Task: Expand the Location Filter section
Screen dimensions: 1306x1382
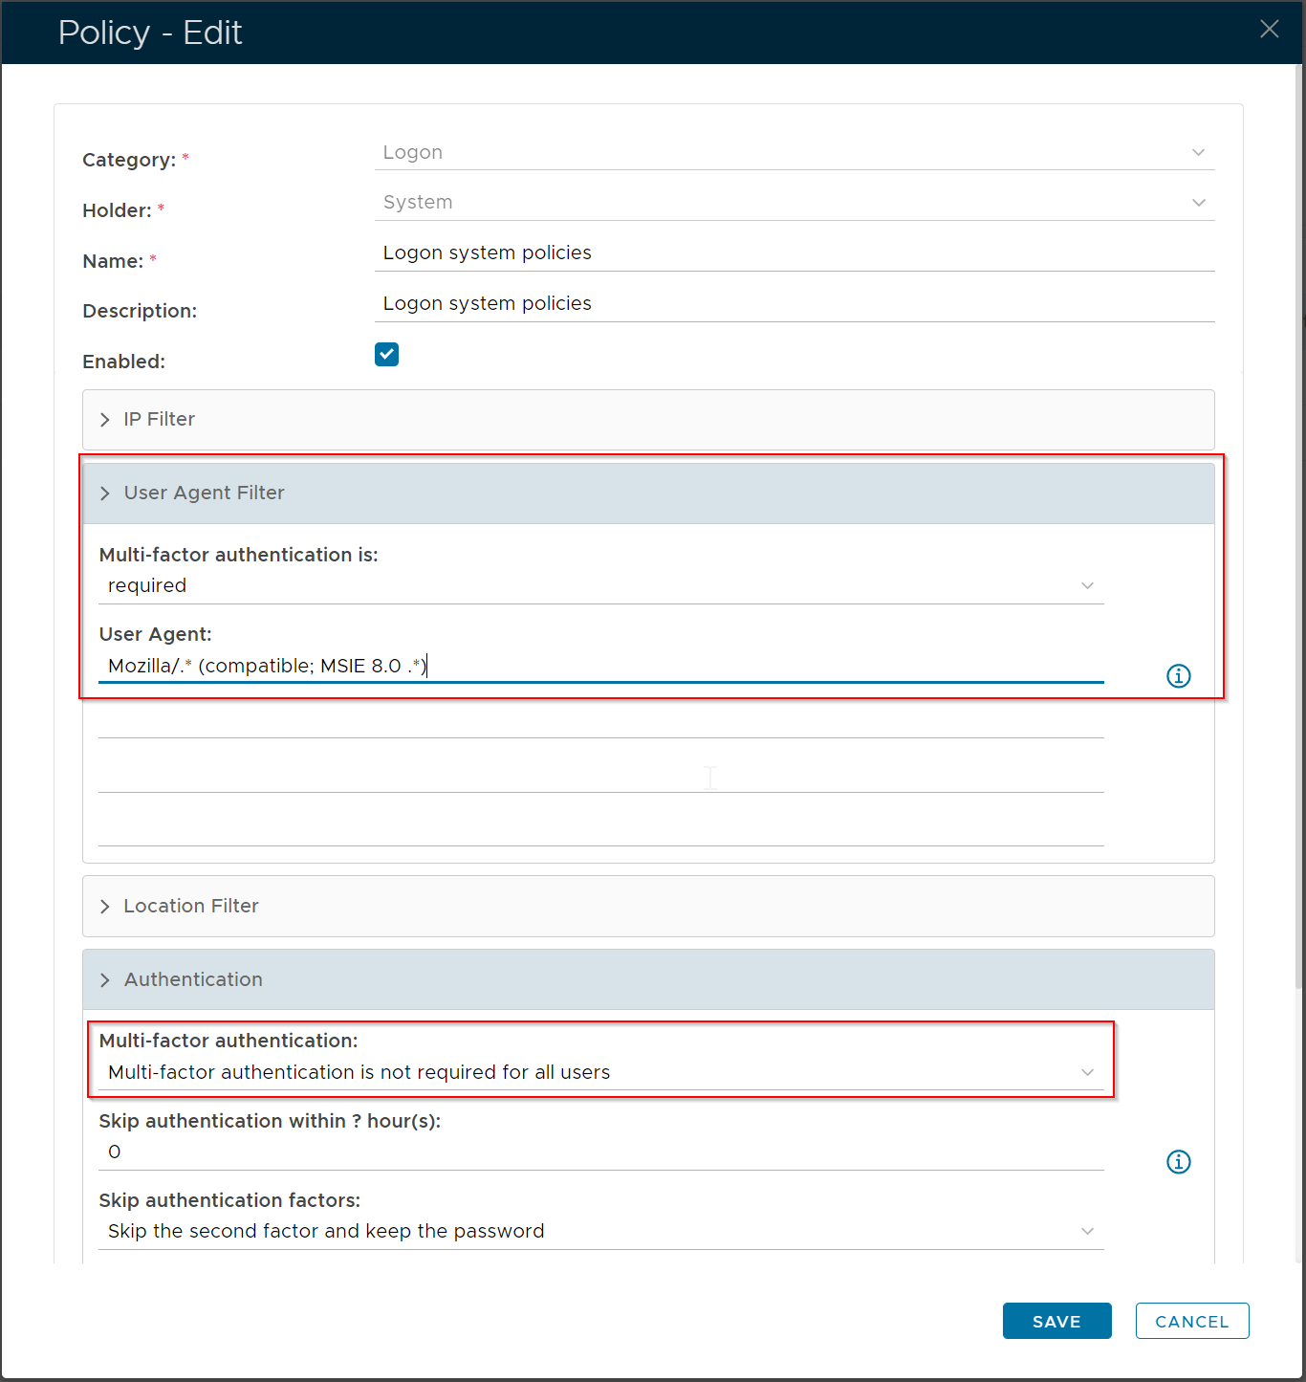Action: (x=190, y=907)
